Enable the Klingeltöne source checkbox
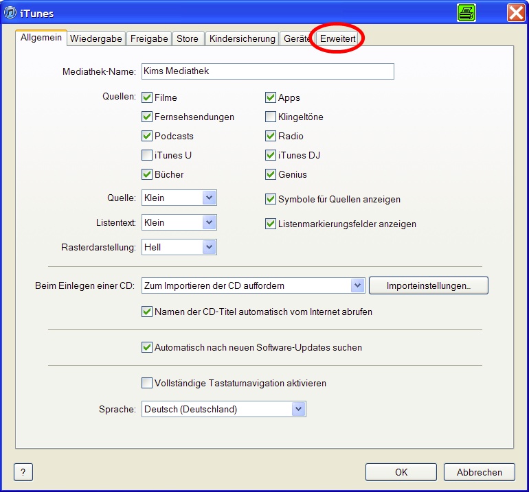 [271, 117]
